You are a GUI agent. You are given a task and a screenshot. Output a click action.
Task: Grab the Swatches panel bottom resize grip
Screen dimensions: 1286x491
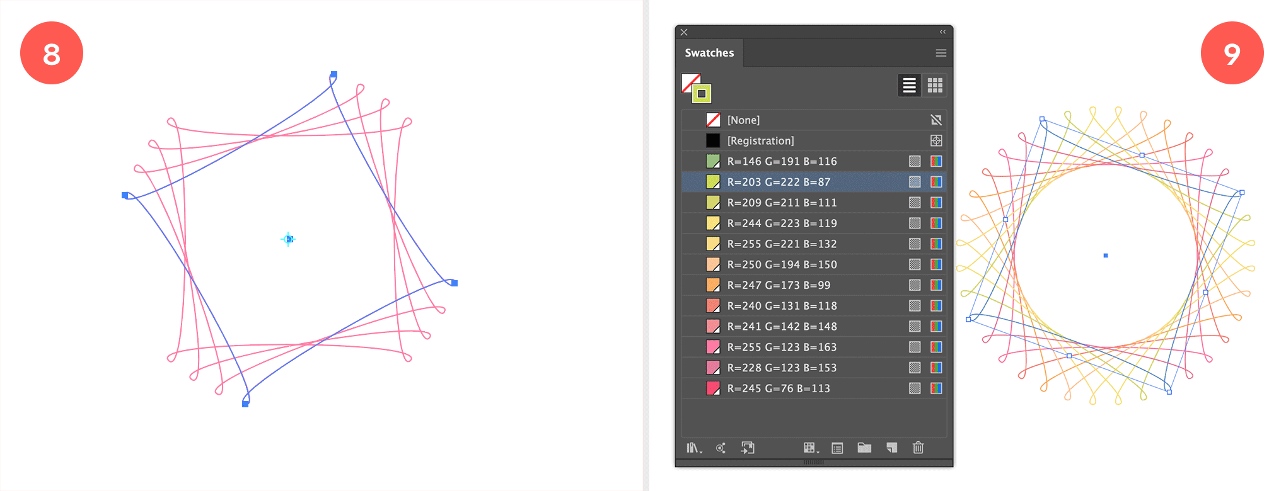point(814,462)
